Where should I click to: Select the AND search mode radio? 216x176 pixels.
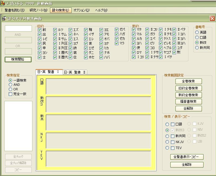pyautogui.click(x=10, y=85)
